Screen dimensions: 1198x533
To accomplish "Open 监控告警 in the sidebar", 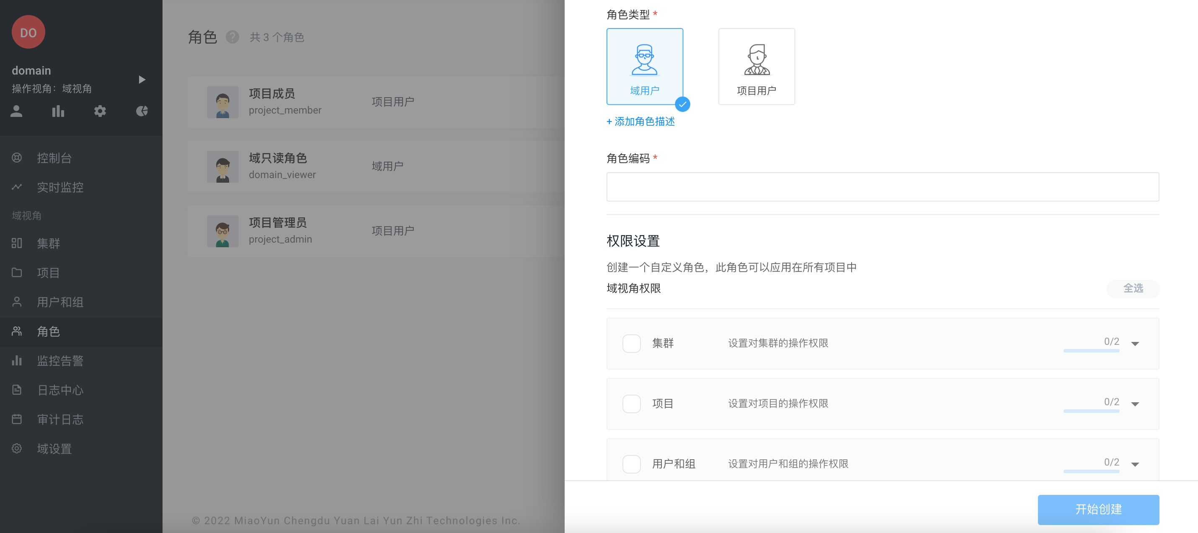I will click(x=61, y=360).
